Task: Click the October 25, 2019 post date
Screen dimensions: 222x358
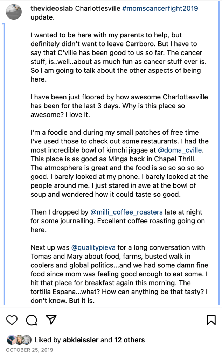Action: pos(29,350)
